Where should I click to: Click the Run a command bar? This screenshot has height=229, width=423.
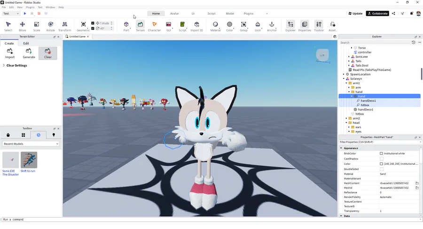(x=211, y=220)
